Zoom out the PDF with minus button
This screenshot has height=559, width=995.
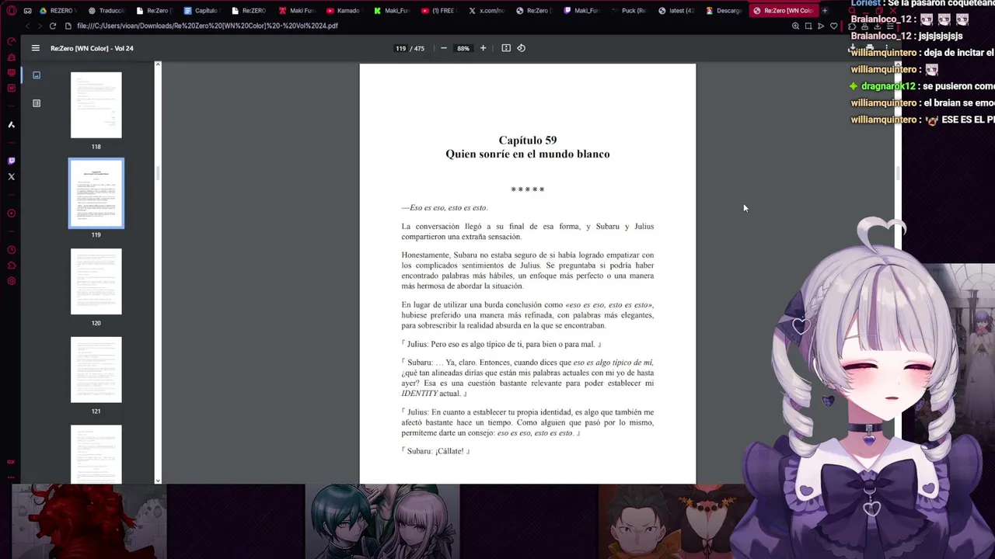[444, 48]
